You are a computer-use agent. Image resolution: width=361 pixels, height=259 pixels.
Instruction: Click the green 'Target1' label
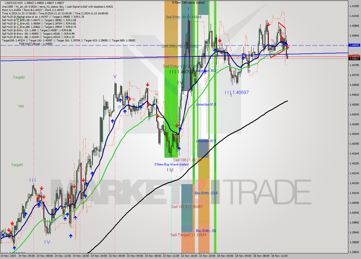tap(17, 165)
